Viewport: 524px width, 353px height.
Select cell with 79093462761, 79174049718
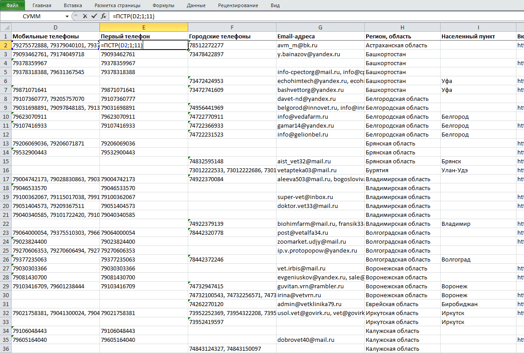click(55, 54)
